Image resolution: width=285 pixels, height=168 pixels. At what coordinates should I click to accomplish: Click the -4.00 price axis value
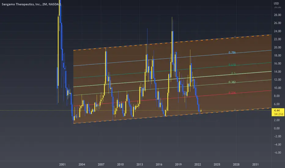tap(277, 144)
